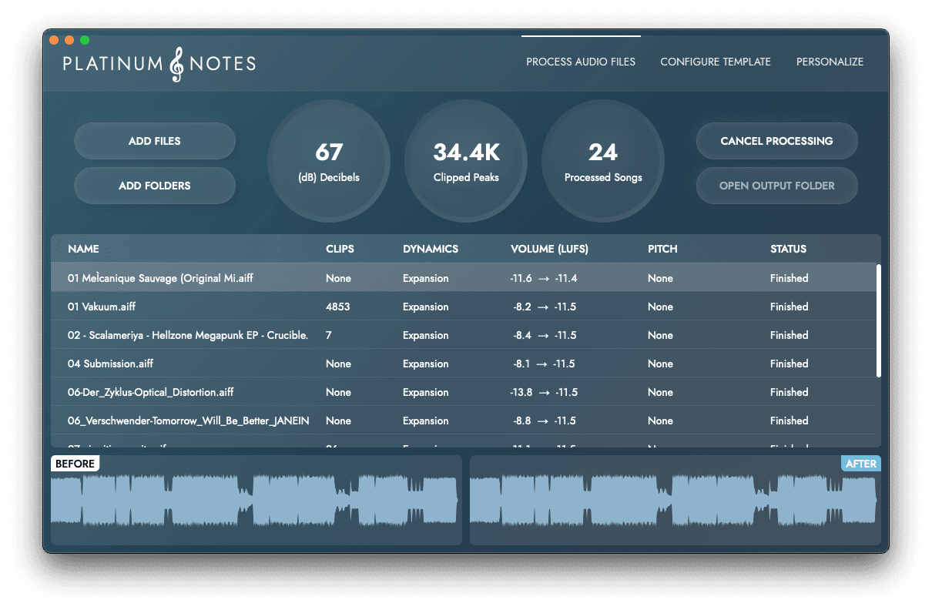Screen dimensions: 932x610
Task: Select the 04 Submission.aiff row
Action: [464, 364]
